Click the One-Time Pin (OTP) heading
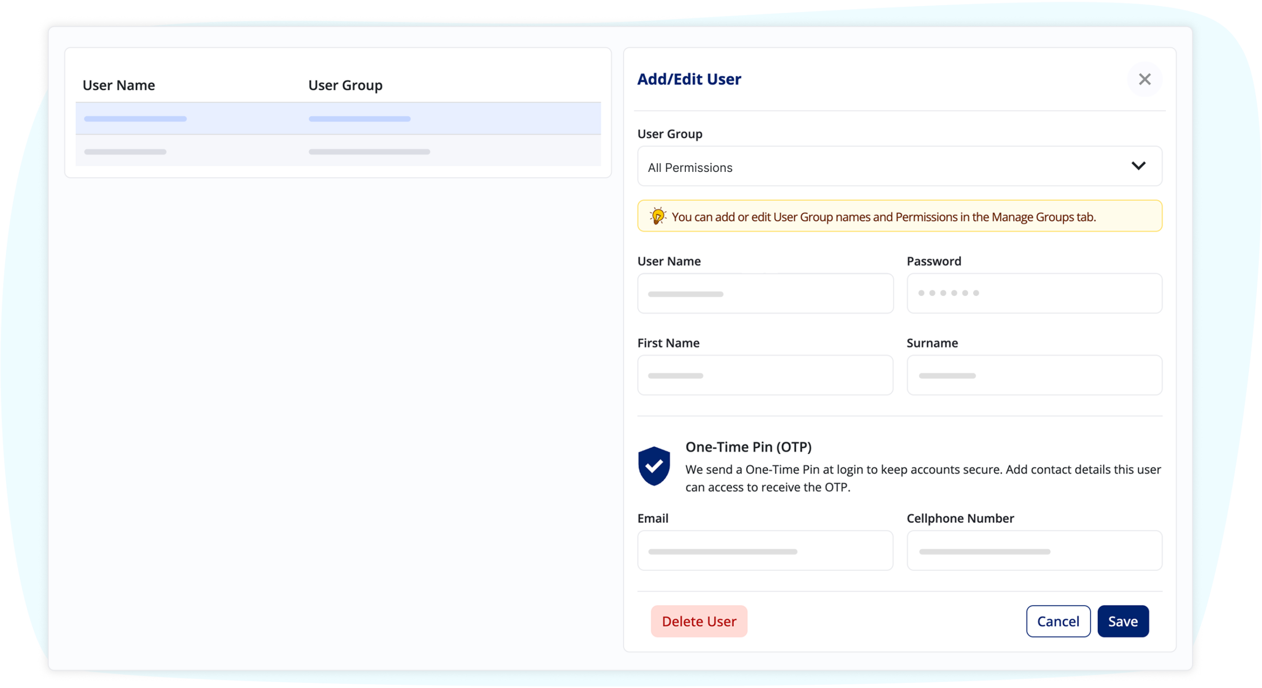This screenshot has height=688, width=1262. pyautogui.click(x=748, y=447)
